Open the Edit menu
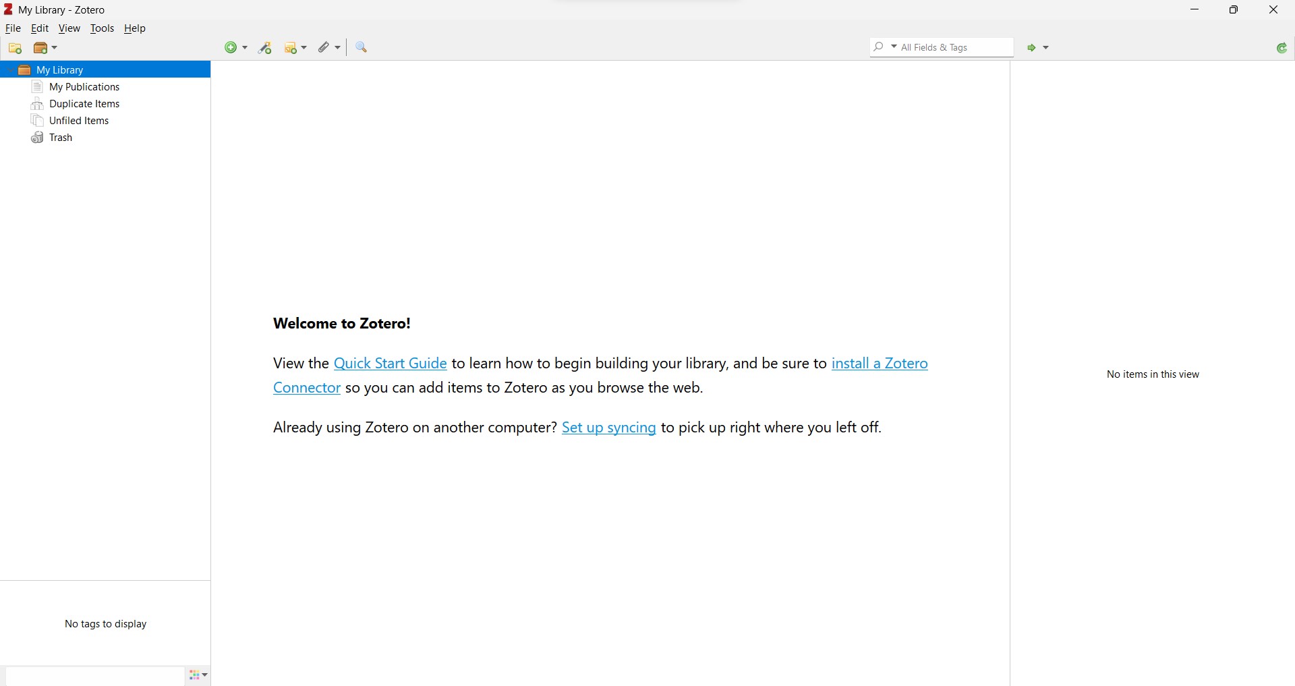Image resolution: width=1295 pixels, height=686 pixels. click(40, 29)
